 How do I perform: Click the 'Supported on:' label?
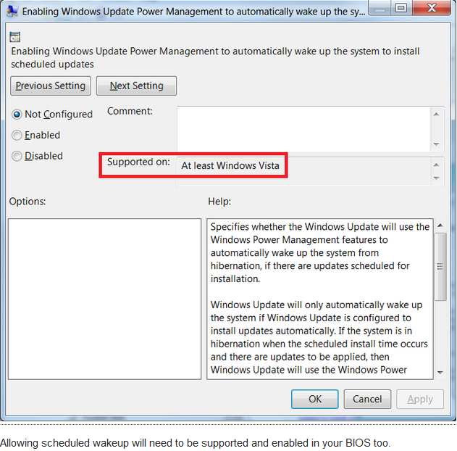(x=138, y=162)
